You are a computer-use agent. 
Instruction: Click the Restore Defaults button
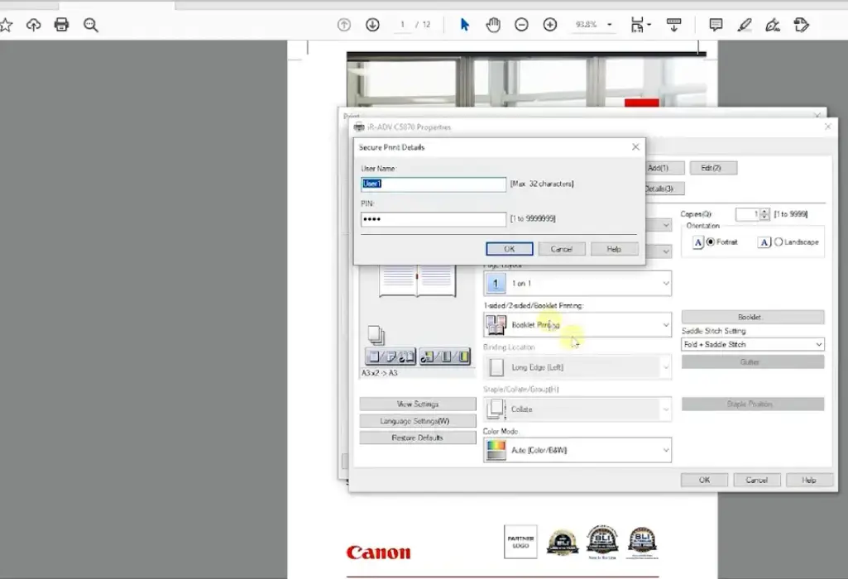pyautogui.click(x=417, y=437)
